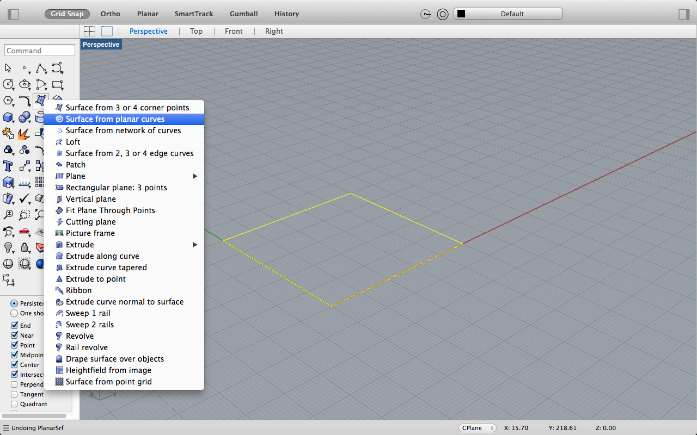Click the dimension tool icon at toolbar bottom

8,280
